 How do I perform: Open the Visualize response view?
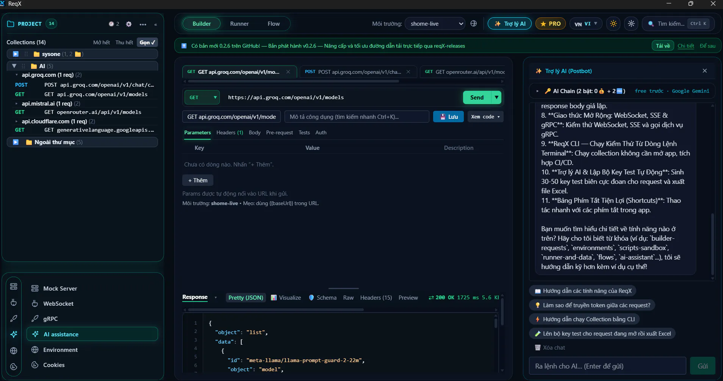[x=286, y=298]
